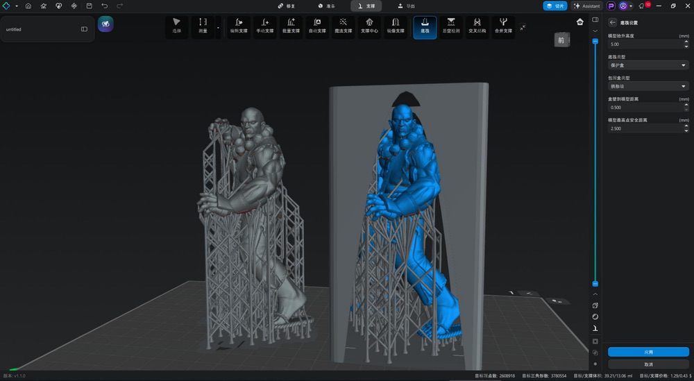Screen dimensions: 694x381
Task: Choose the 镜像支撑 mirror support tool
Action: [395, 26]
